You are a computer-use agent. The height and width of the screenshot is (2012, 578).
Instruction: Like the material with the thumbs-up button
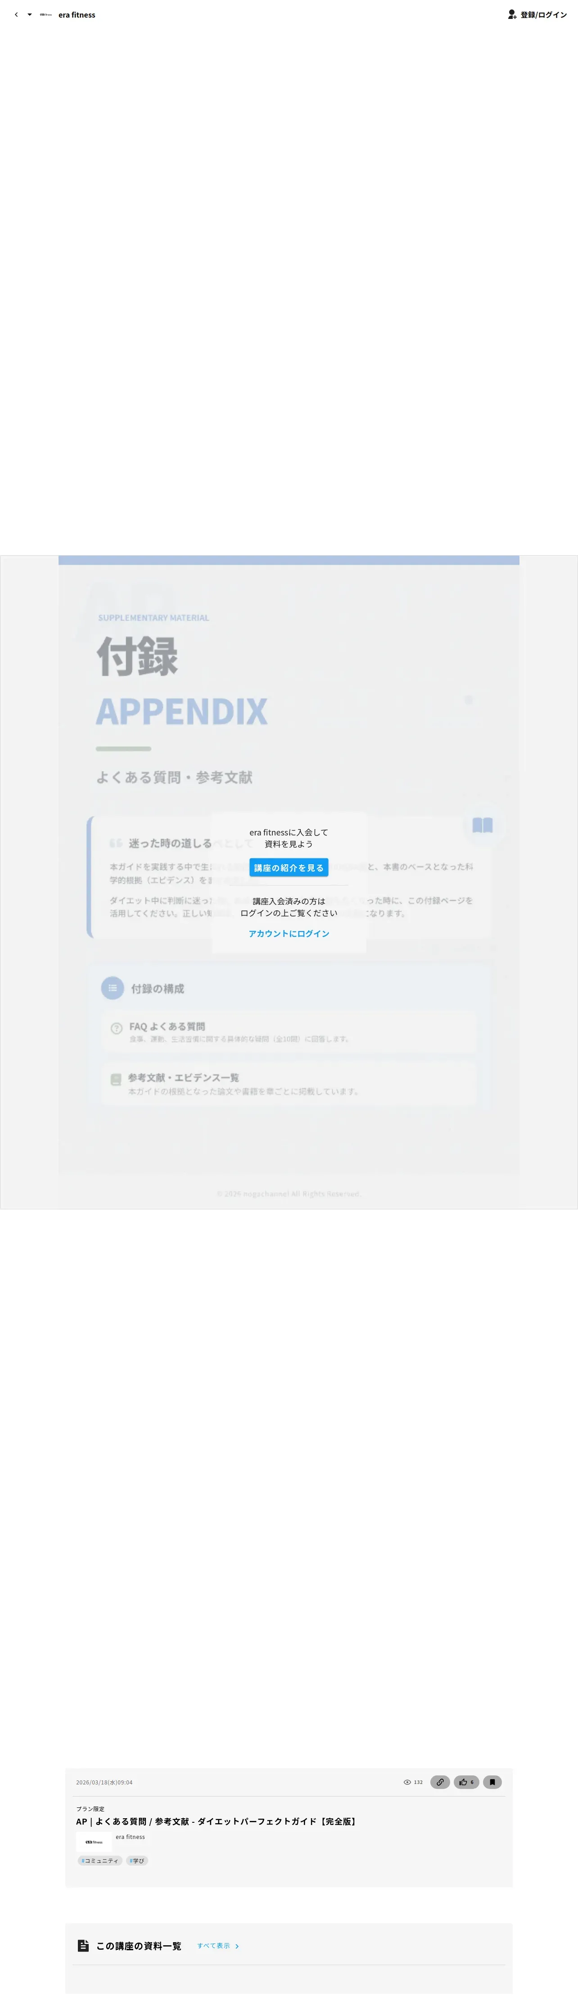pos(466,1782)
